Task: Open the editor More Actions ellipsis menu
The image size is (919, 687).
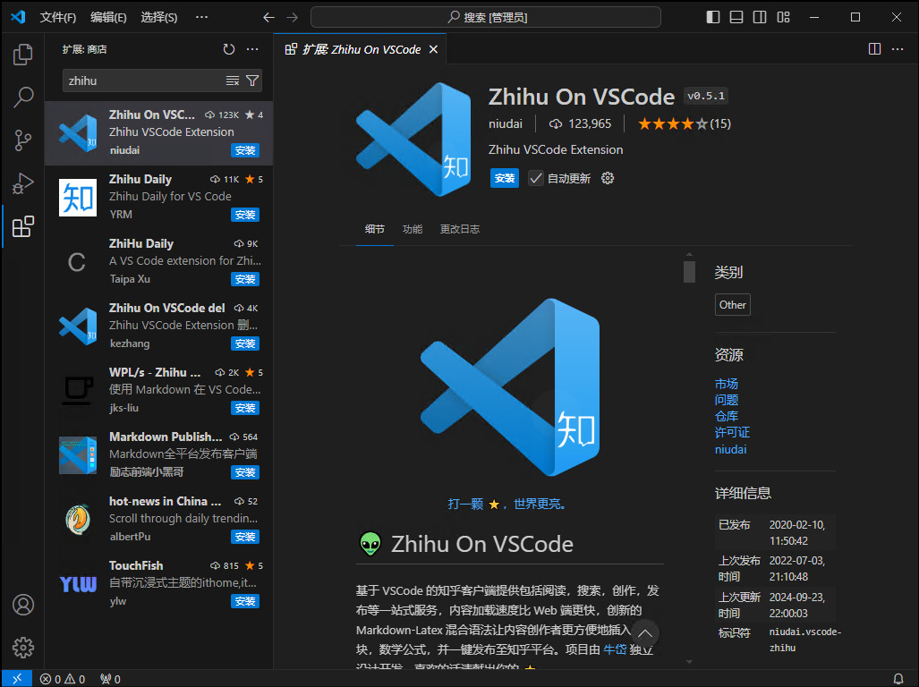Action: [899, 49]
